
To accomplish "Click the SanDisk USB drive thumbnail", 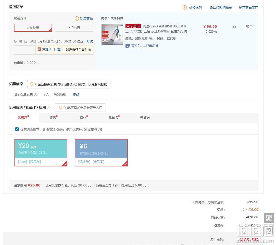I will coord(112,34).
